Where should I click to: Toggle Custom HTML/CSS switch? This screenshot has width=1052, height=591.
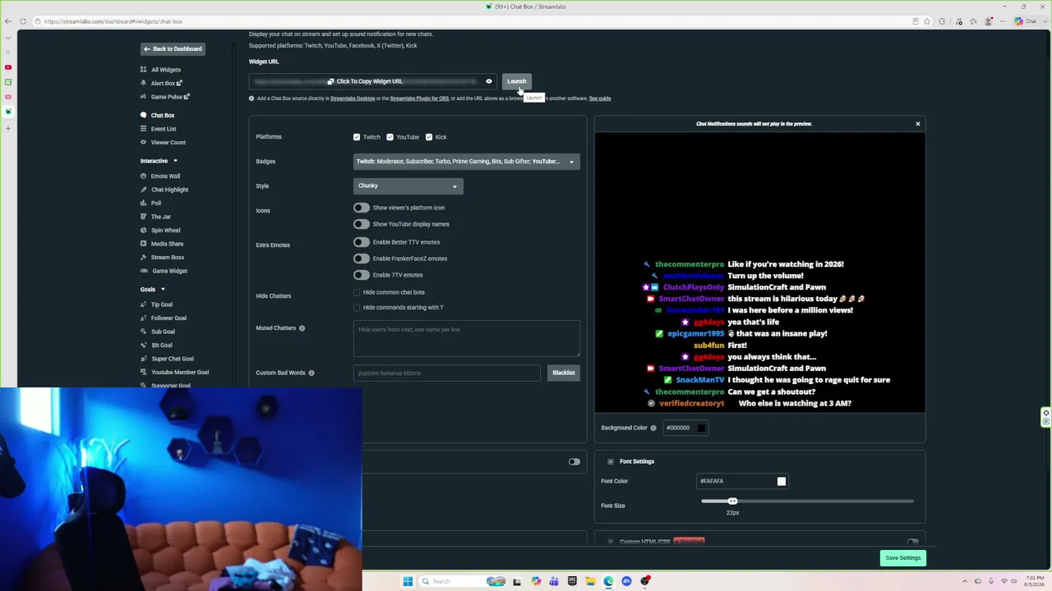point(912,542)
